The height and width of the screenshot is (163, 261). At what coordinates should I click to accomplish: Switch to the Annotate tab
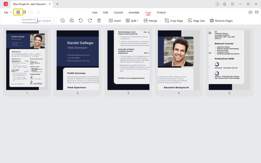click(134, 12)
